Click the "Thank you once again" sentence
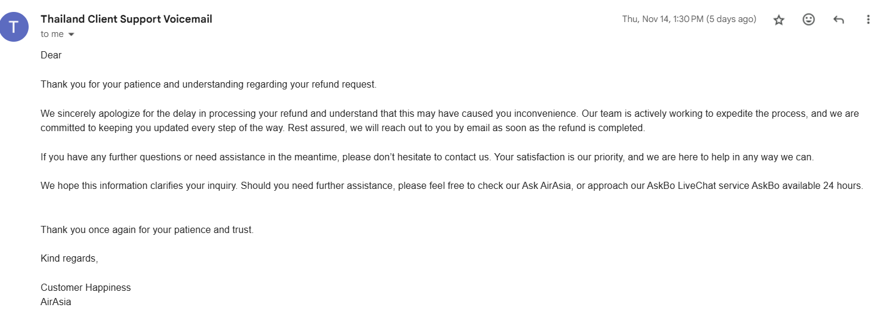Image resolution: width=886 pixels, height=326 pixels. pyautogui.click(x=147, y=229)
